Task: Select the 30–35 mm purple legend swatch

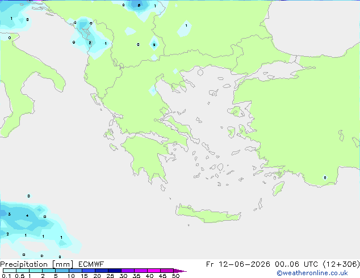Action: [128, 271]
